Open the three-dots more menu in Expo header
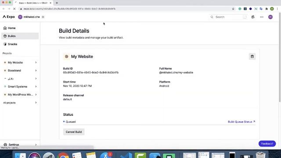Screen dimensions: 281x158 tap(262, 17)
